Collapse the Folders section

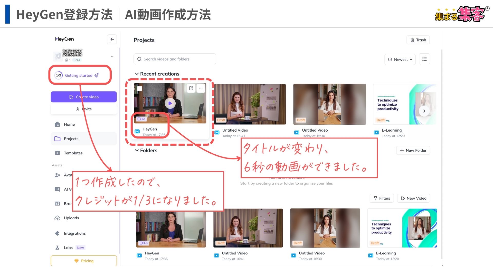(x=137, y=151)
